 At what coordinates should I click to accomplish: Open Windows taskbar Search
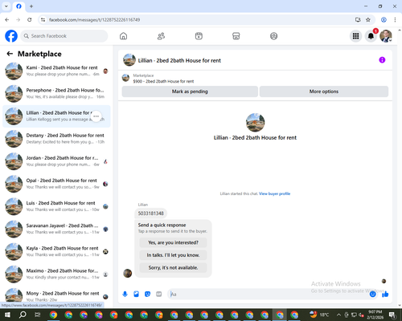point(23,315)
